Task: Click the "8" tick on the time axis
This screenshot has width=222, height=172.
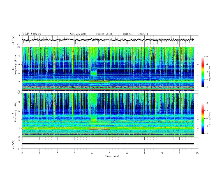Action: (x=162, y=153)
